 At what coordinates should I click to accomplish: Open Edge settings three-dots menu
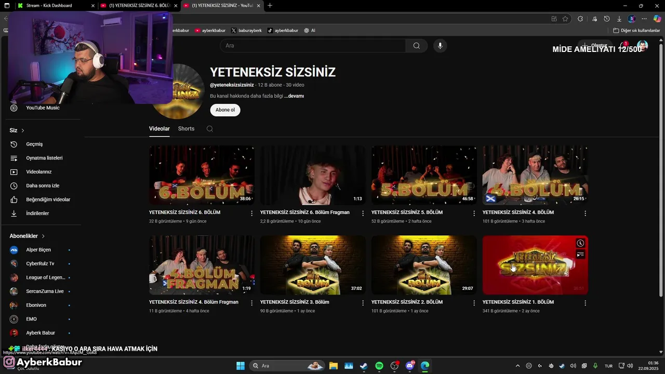click(644, 19)
